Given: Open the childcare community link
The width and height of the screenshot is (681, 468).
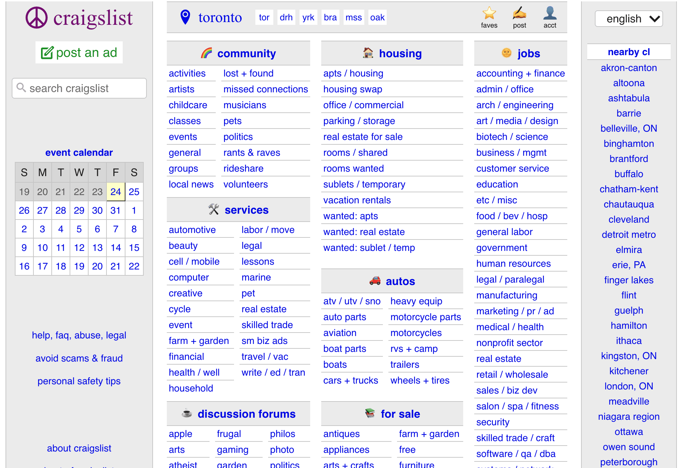Looking at the screenshot, I should pos(188,105).
